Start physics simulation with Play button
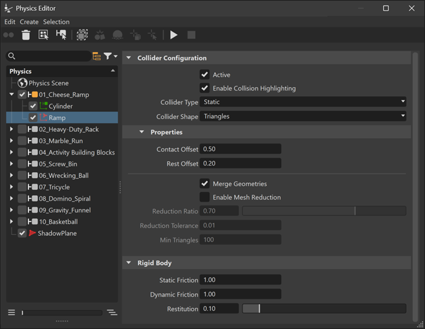The image size is (425, 329). pos(173,35)
